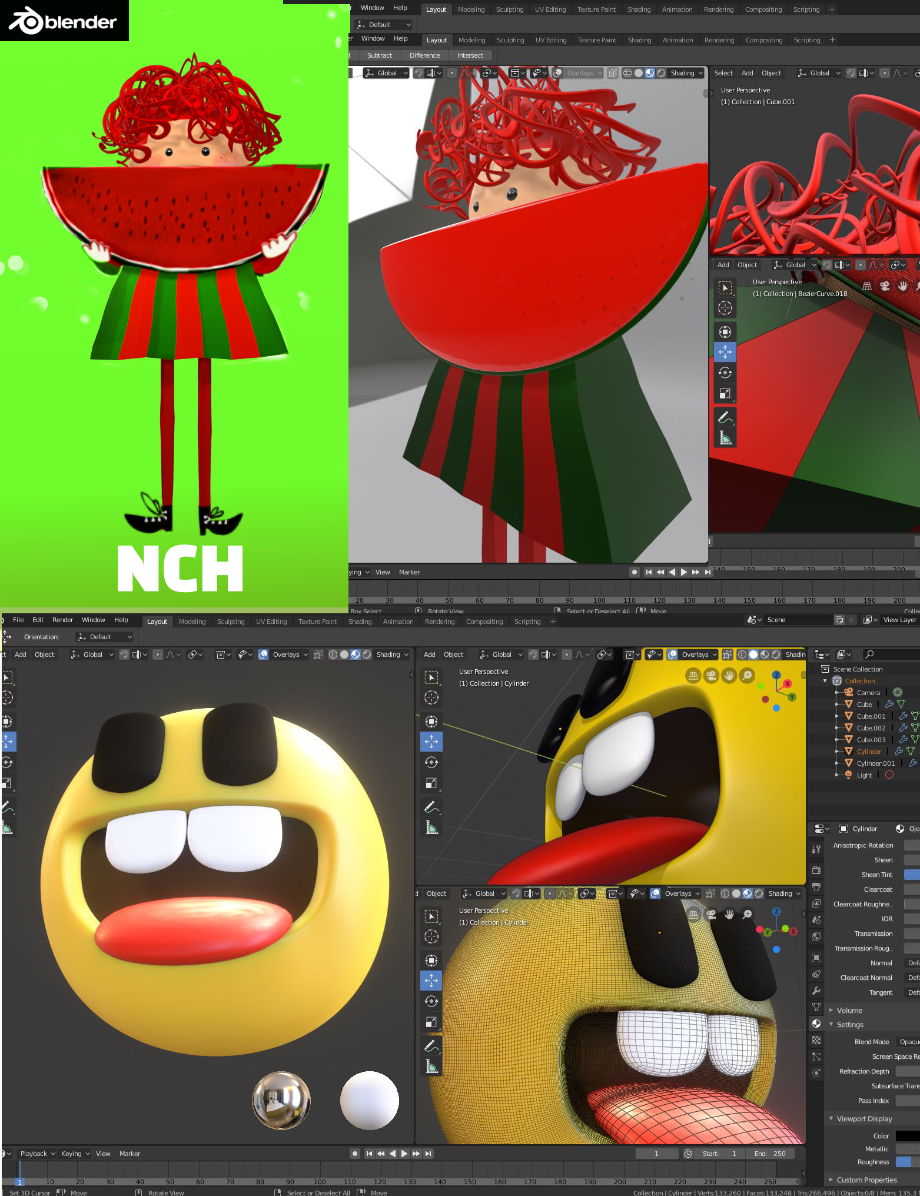920x1196 pixels.
Task: Toggle auto keying beside the Playback timeline
Action: 355,1154
